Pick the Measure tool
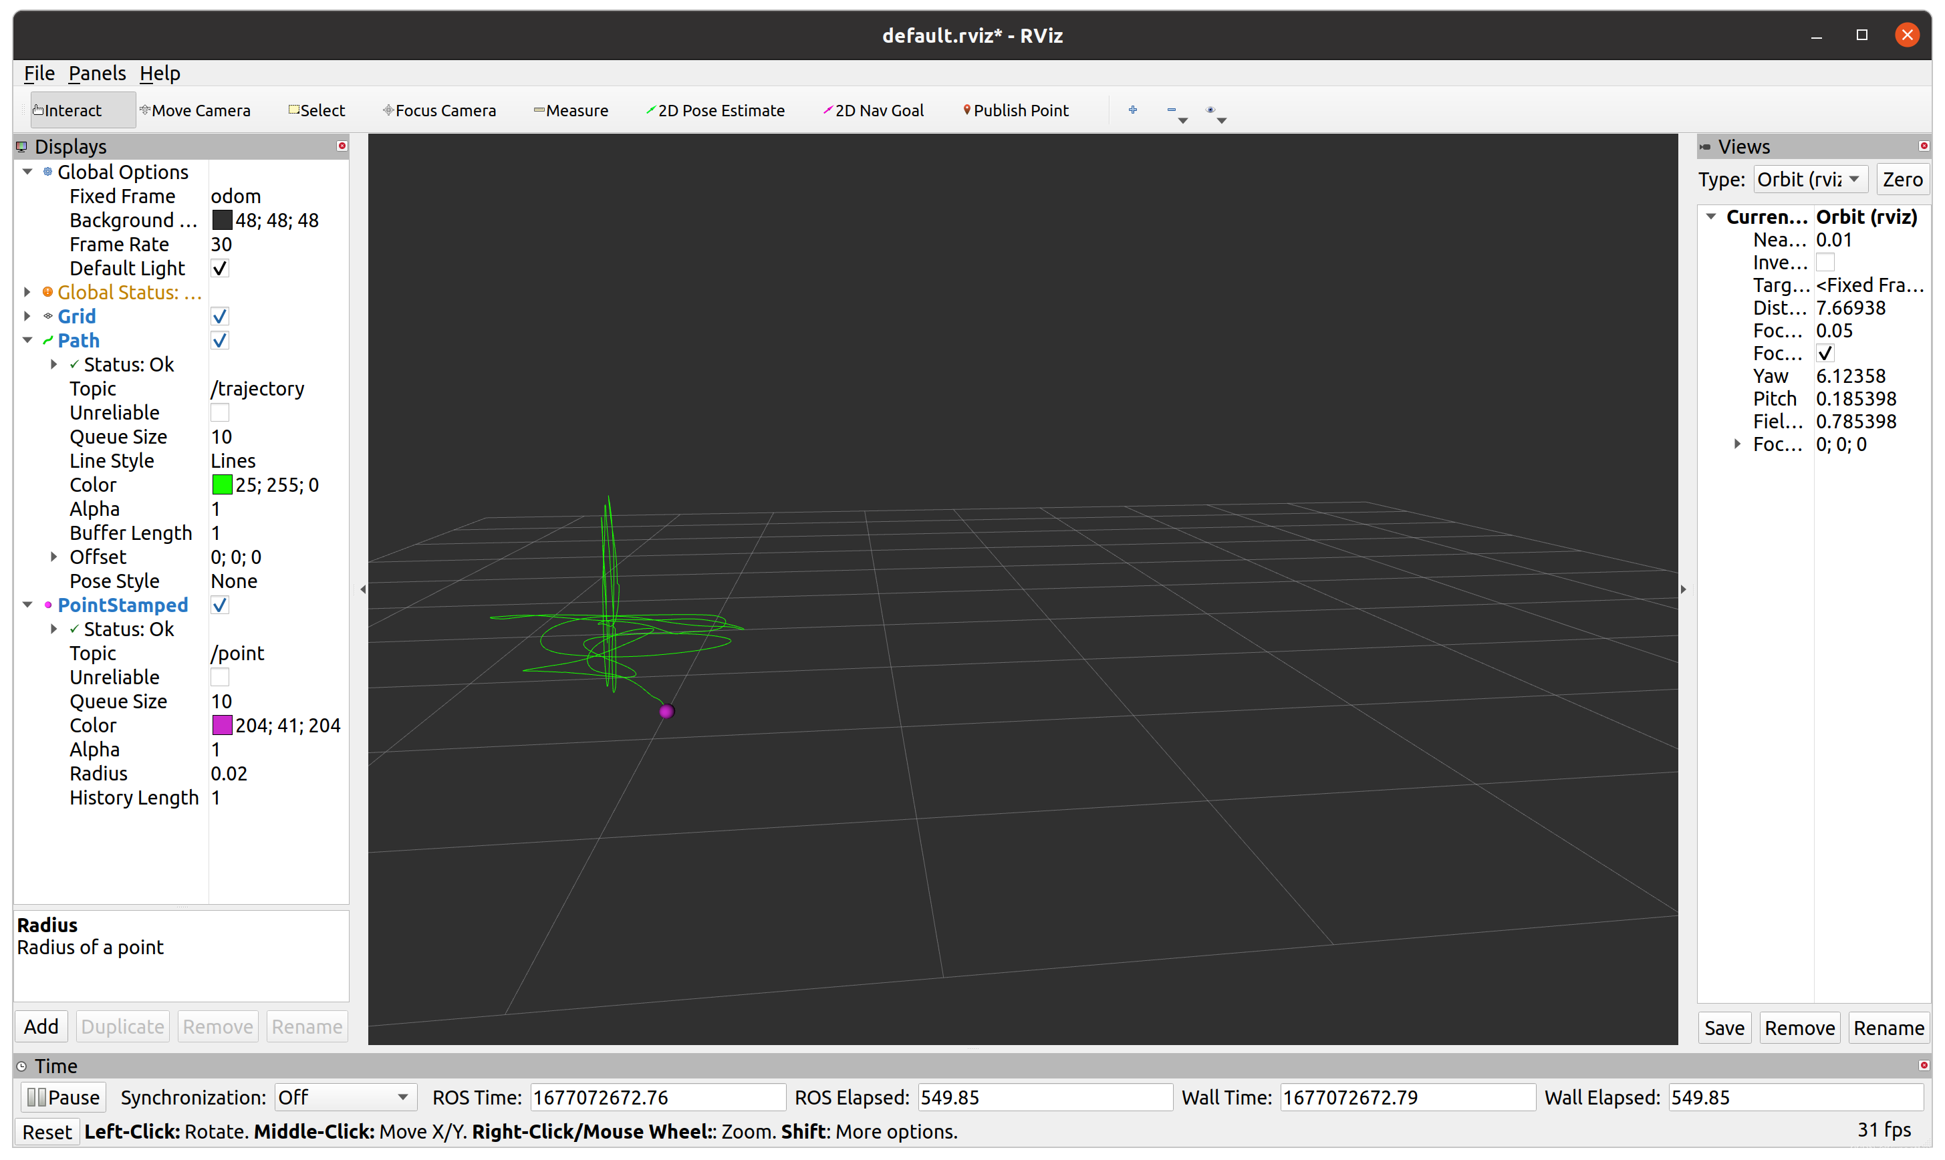This screenshot has width=1945, height=1160. 571,110
